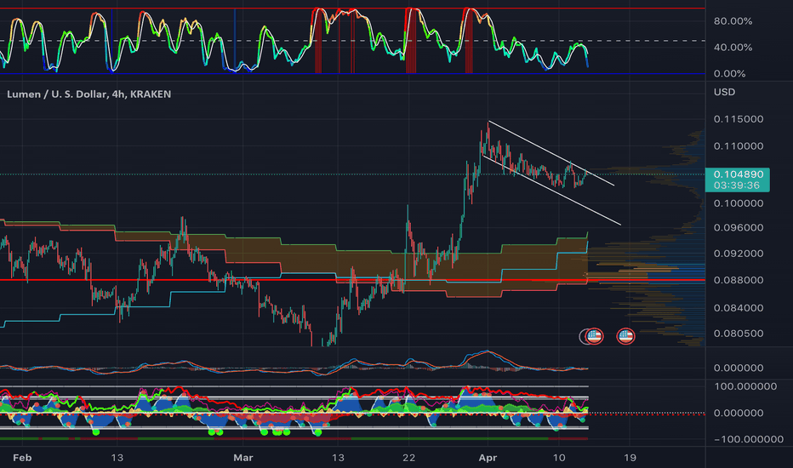Click the 10 date label on time axis
The image size is (793, 468).
[x=559, y=458]
